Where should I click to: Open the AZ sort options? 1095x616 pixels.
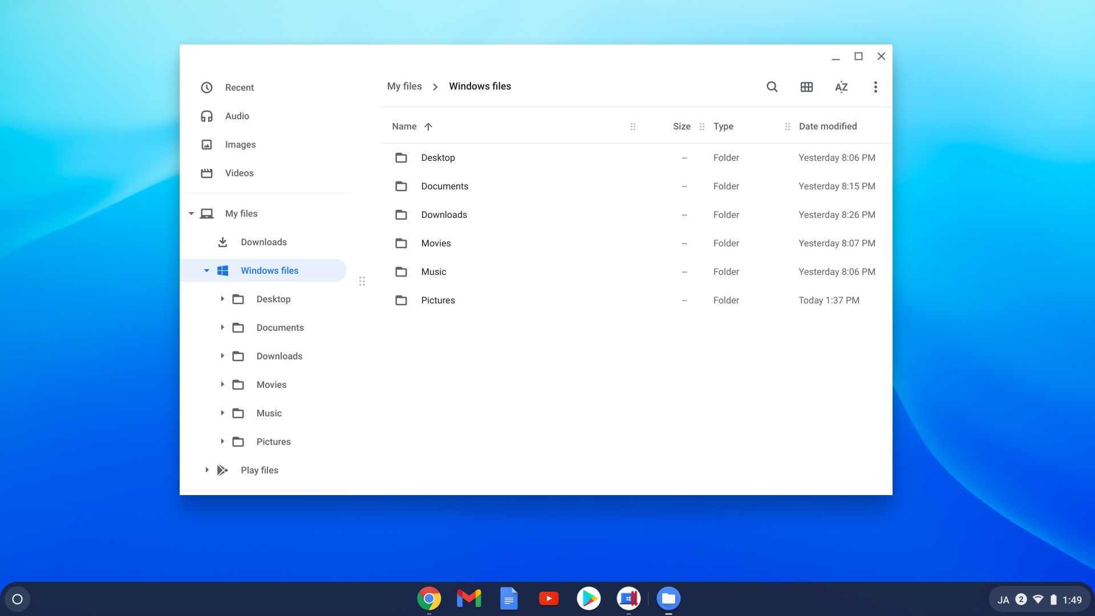841,87
